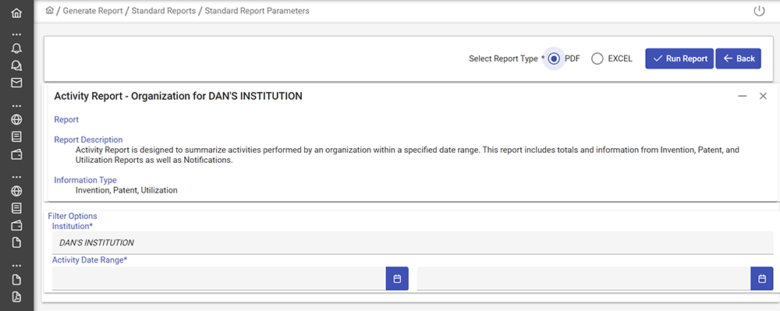Click the globe icon nearest the envelope icon
The width and height of the screenshot is (780, 311).
(16, 119)
